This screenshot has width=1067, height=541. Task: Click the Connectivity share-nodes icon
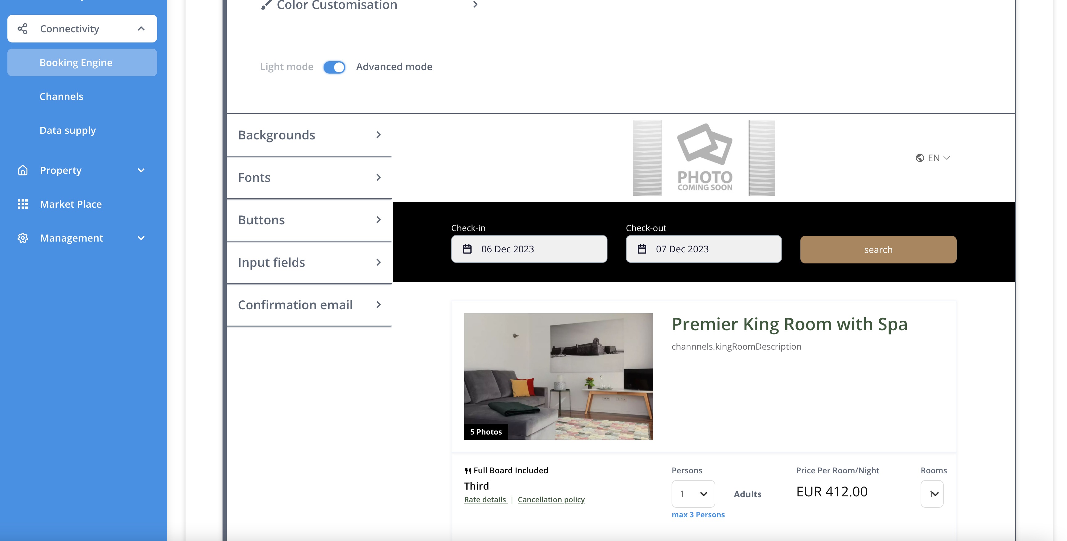[22, 29]
